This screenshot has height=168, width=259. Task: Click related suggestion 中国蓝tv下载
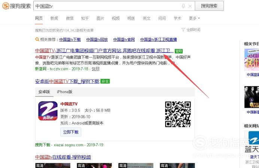point(70,40)
